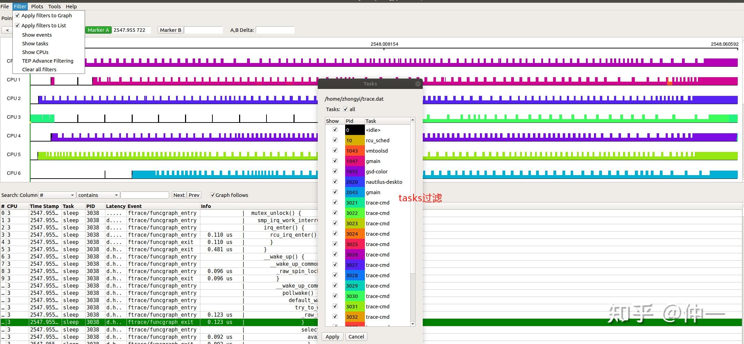Click the task list scrollbar down arrow
Screen dimensions: 744x344
click(x=412, y=324)
